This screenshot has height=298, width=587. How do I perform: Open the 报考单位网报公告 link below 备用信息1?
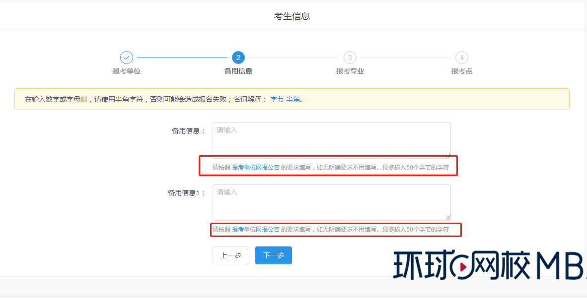tap(255, 230)
